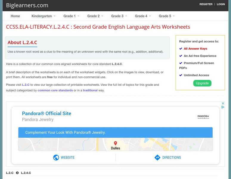Click the L.2.4.C breadcrumb
This screenshot has width=231, height=179.
click(x=26, y=173)
